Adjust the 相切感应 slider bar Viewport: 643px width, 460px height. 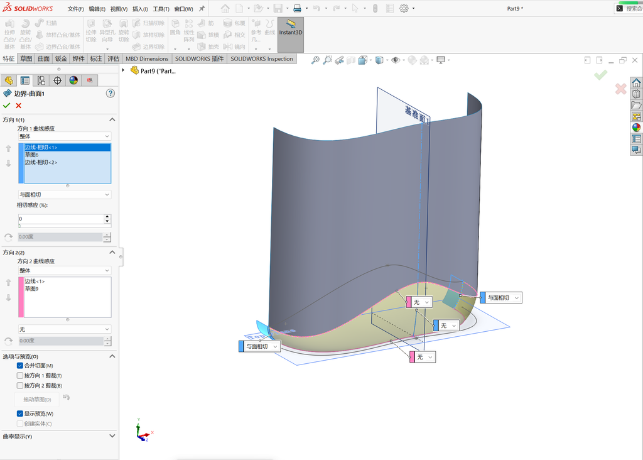pos(65,226)
